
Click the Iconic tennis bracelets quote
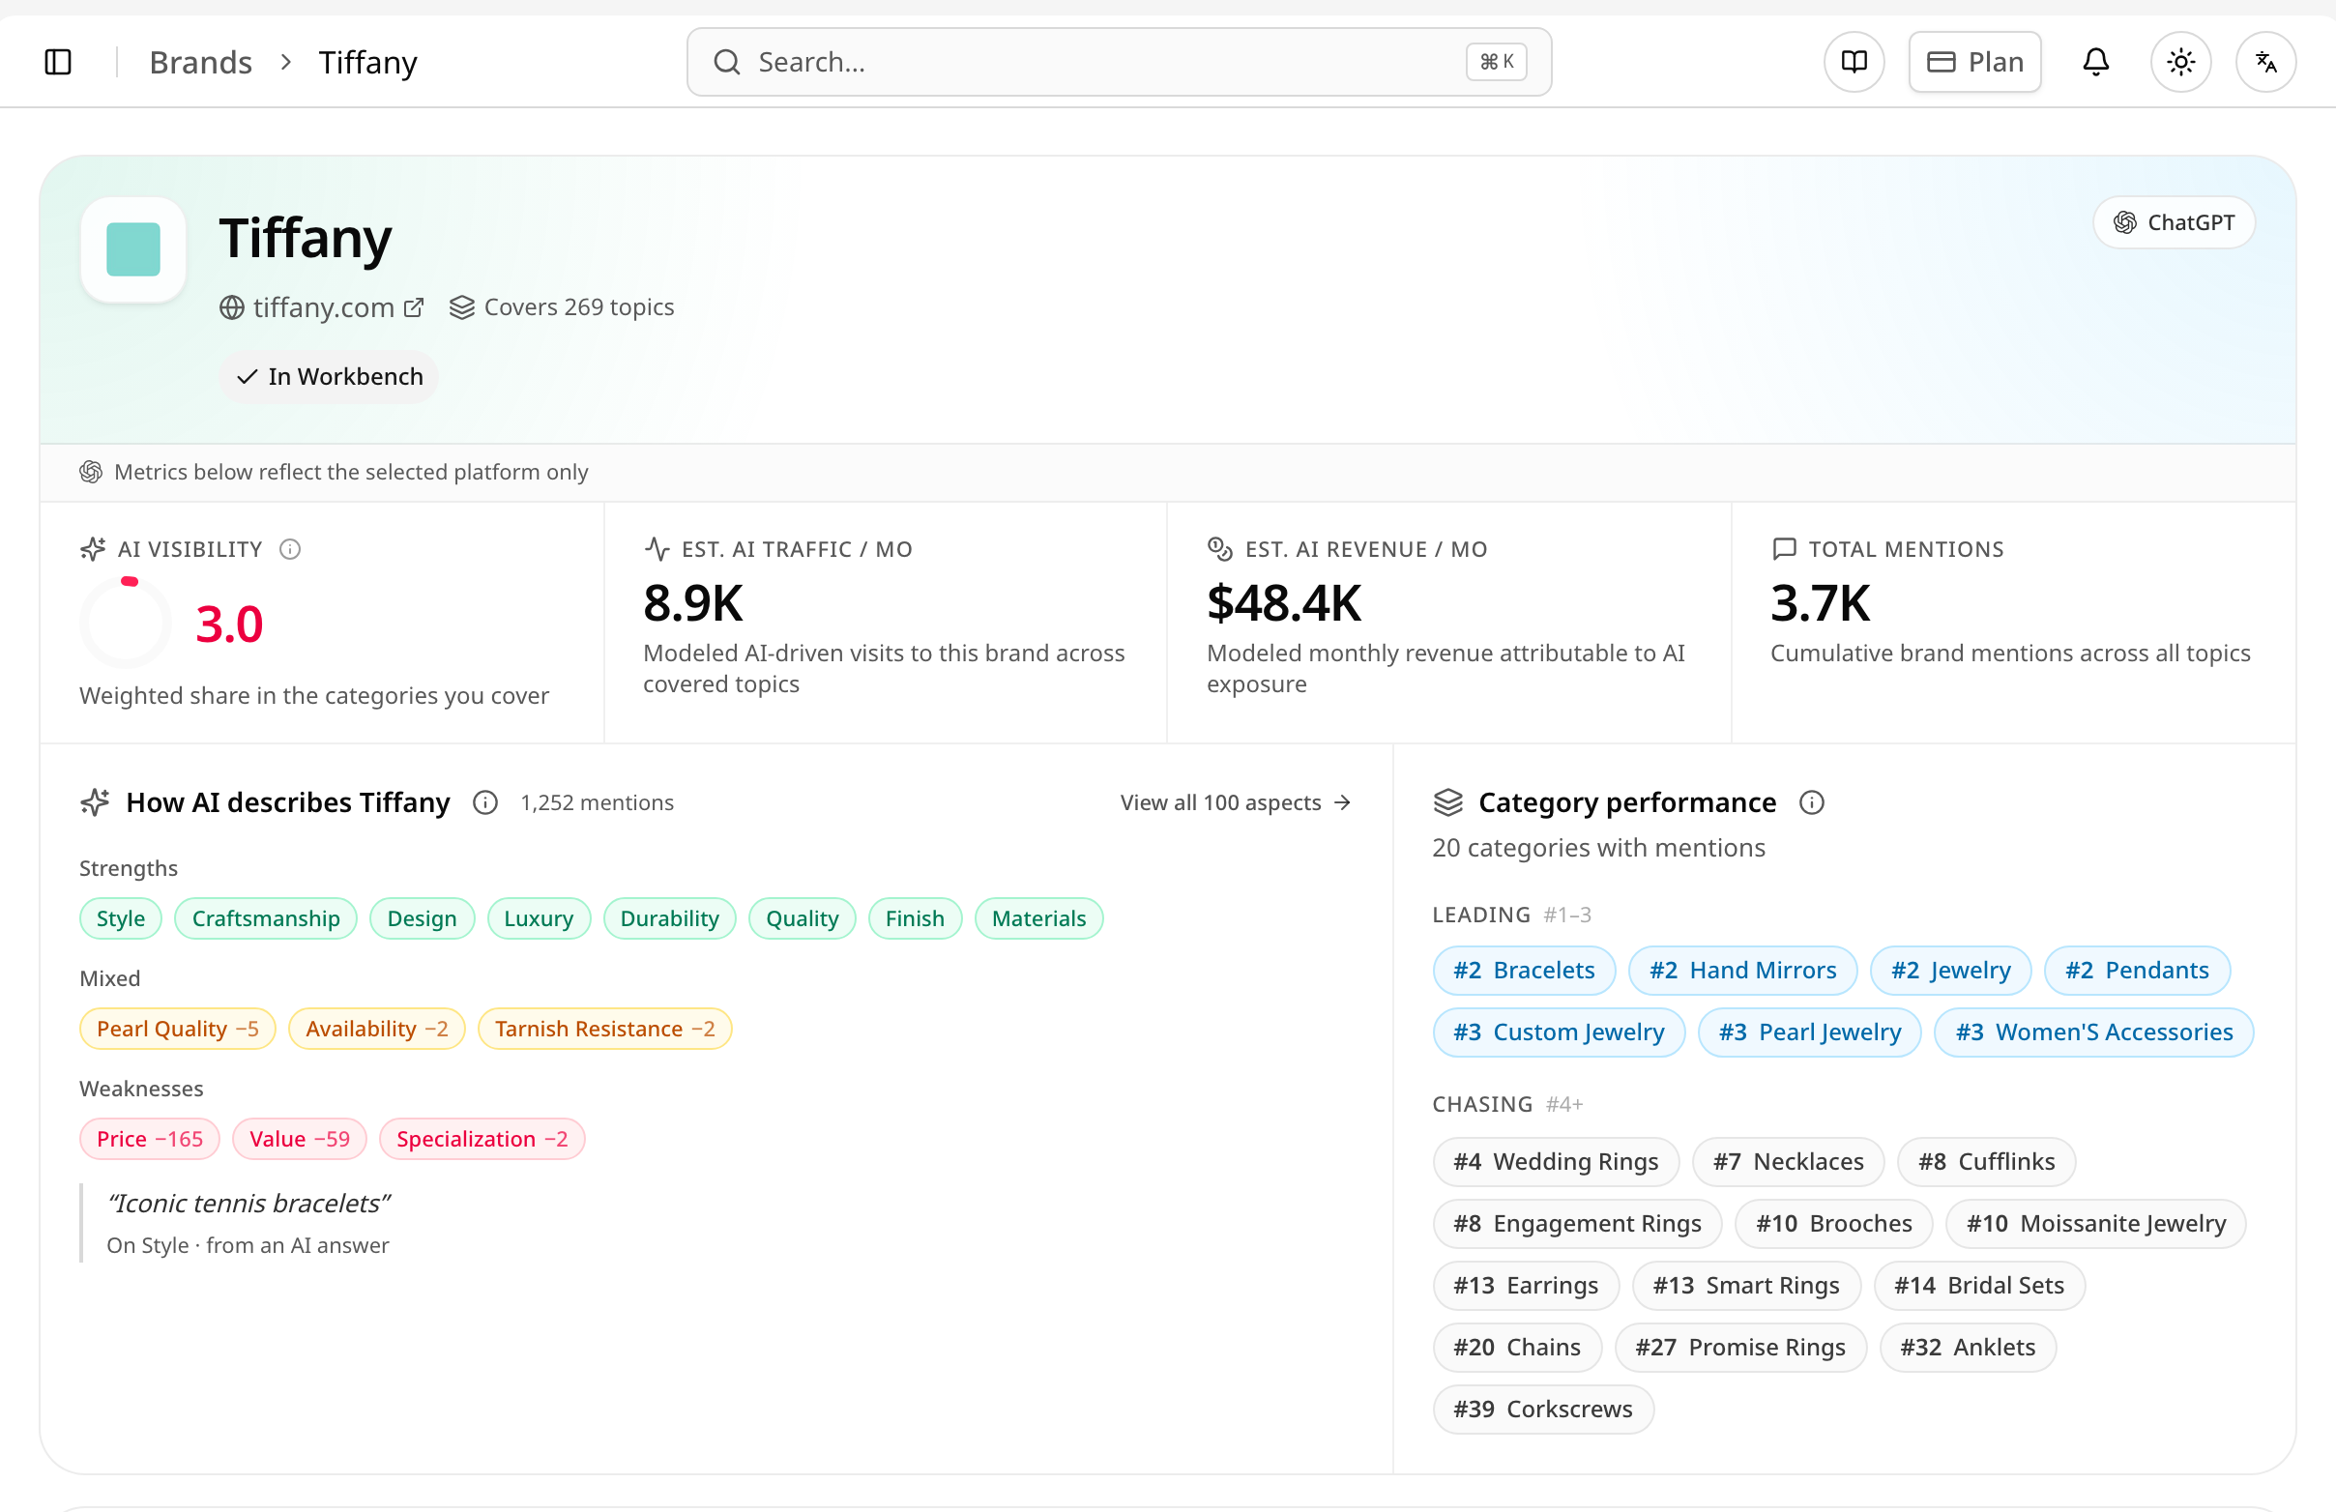[x=248, y=1203]
